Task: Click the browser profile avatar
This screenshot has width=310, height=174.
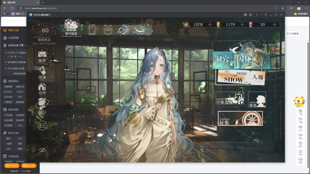Action: click(299, 8)
